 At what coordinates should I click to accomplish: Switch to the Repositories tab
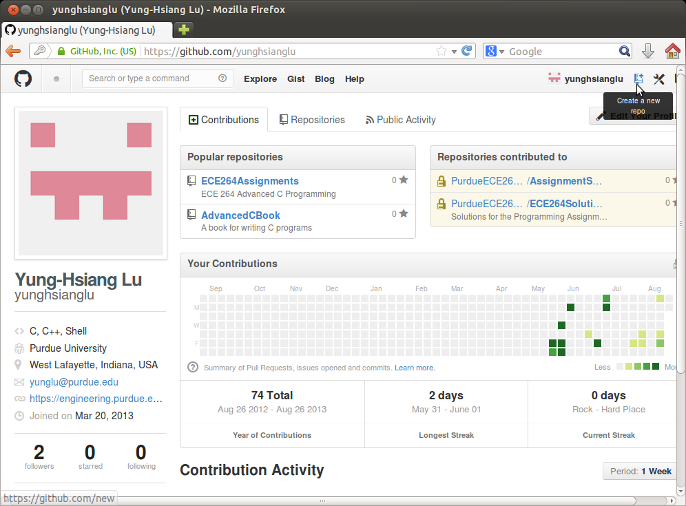pos(312,120)
